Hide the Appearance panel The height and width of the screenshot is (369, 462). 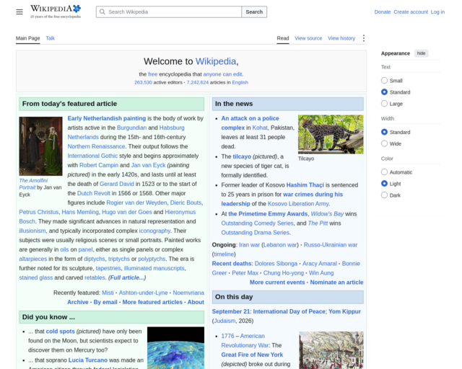pyautogui.click(x=421, y=53)
